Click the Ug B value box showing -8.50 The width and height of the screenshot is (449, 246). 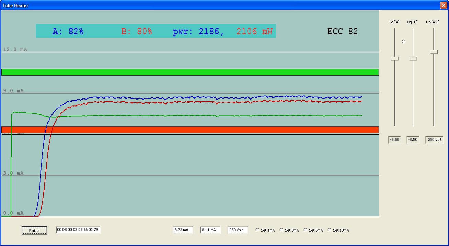coord(413,140)
